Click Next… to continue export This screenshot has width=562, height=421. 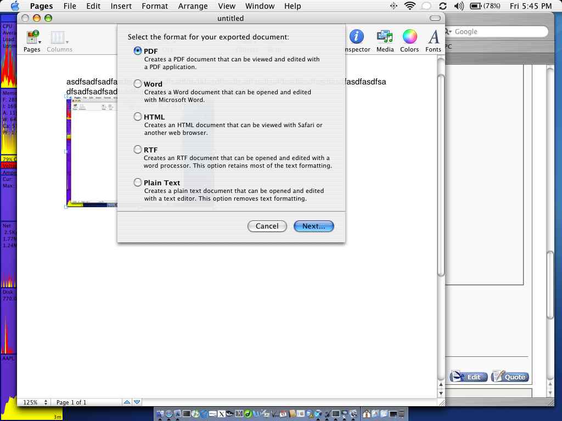pos(313,226)
